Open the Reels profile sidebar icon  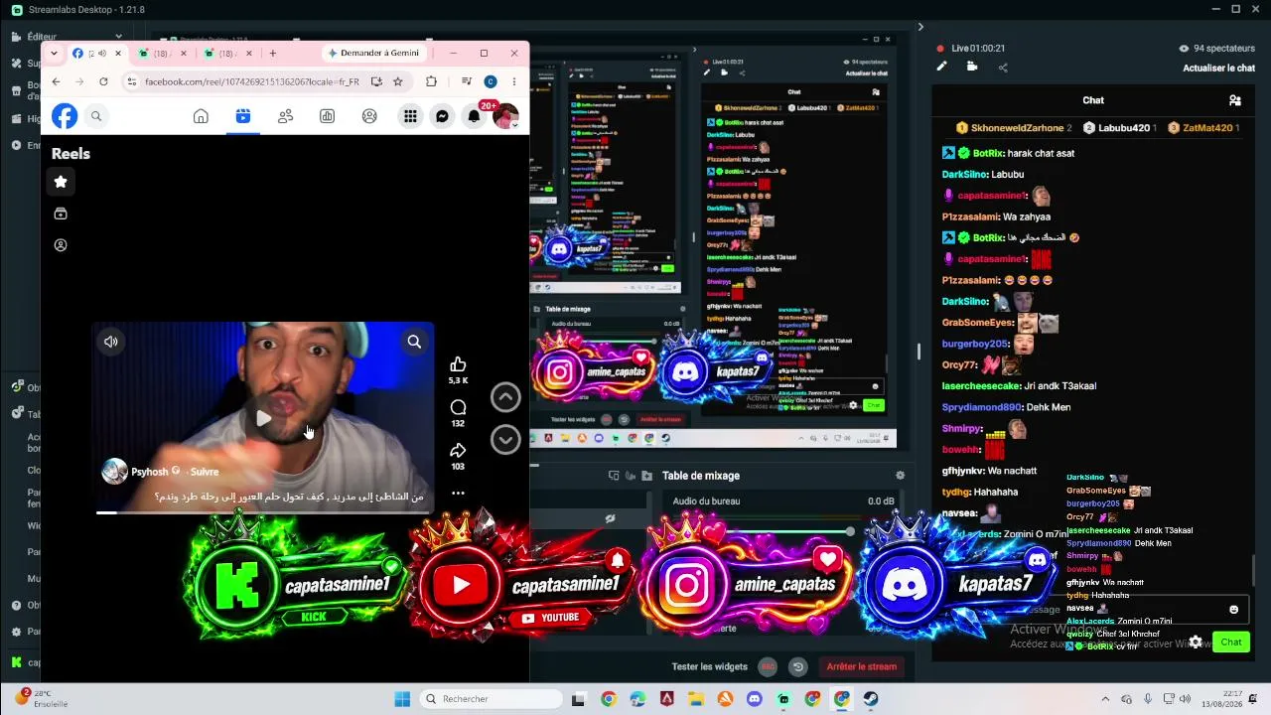[x=61, y=245]
